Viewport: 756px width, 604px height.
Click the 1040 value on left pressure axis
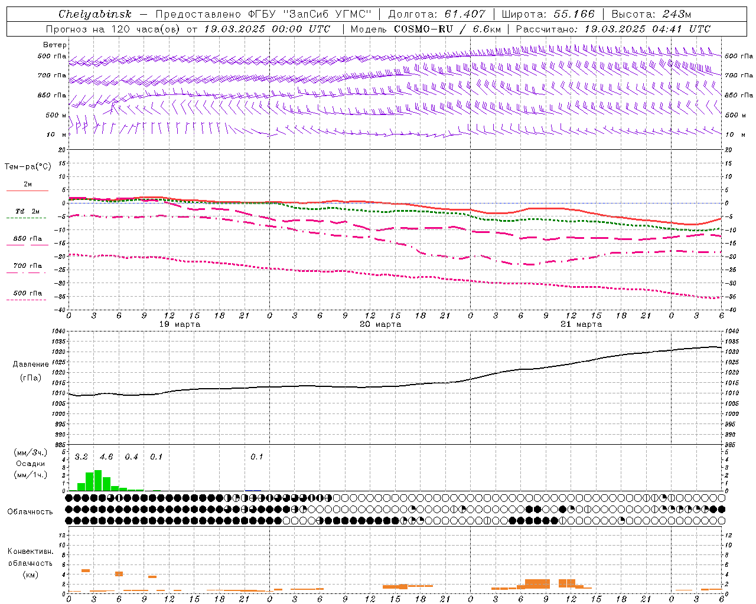pyautogui.click(x=59, y=331)
